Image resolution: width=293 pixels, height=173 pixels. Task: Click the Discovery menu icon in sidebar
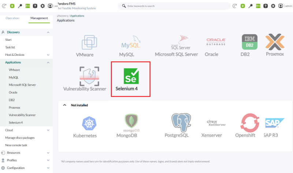(3, 32)
